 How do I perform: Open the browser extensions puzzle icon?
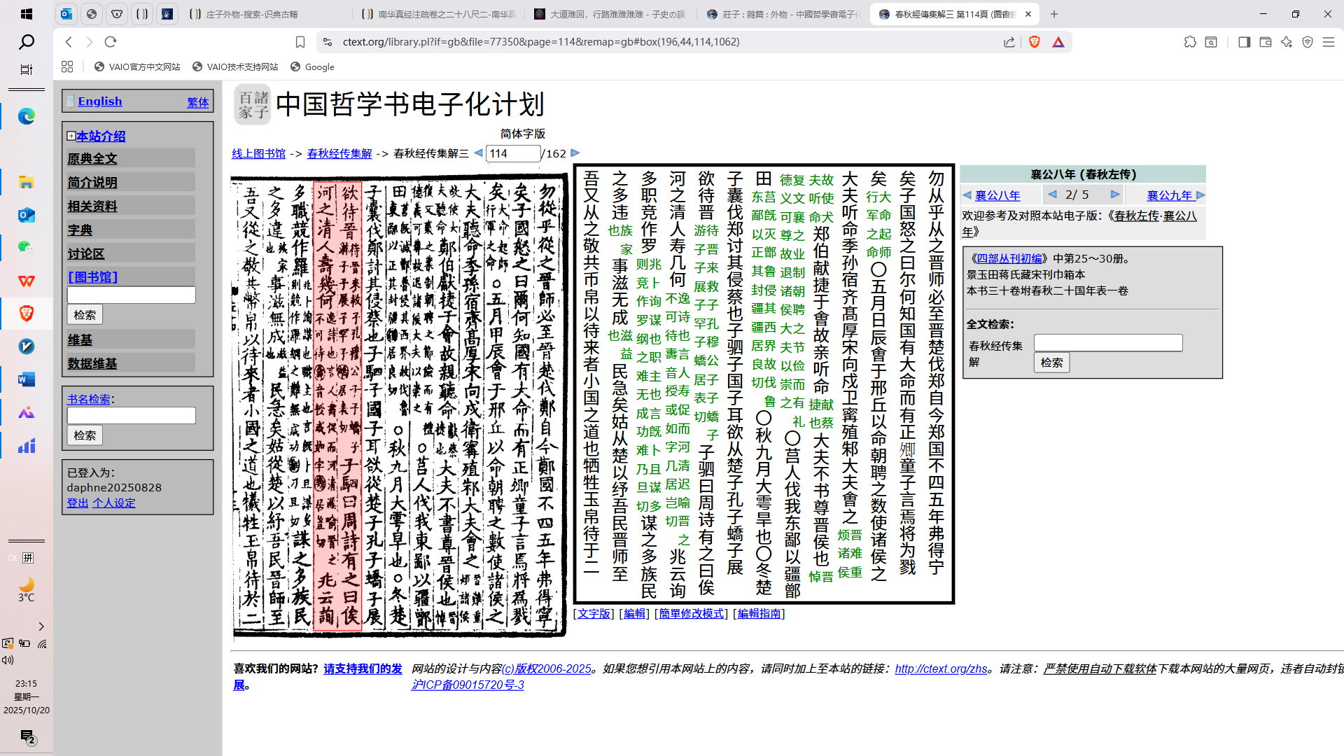coord(1190,42)
